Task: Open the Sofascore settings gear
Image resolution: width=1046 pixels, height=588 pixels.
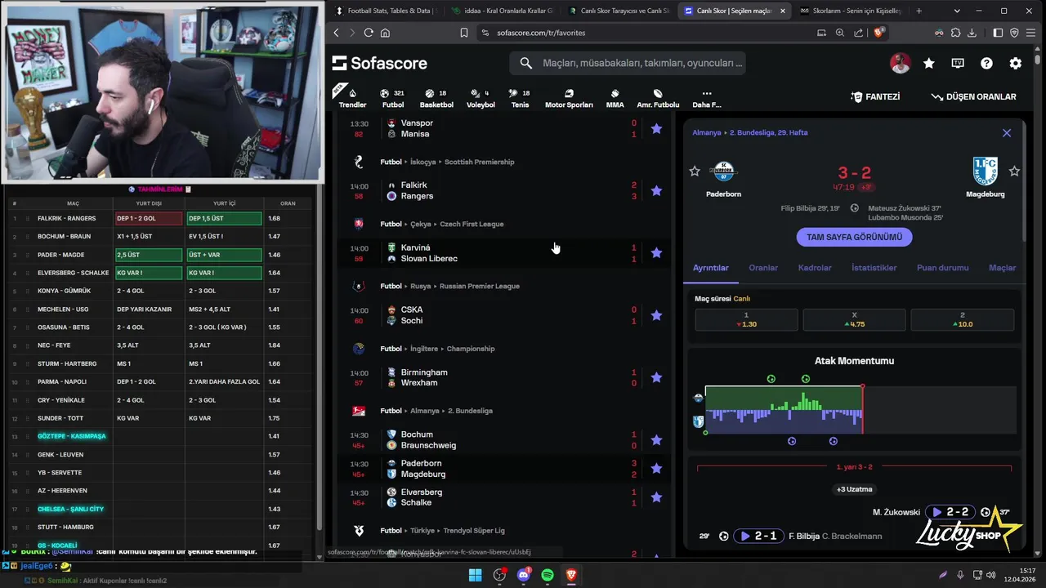Action: pos(1016,63)
